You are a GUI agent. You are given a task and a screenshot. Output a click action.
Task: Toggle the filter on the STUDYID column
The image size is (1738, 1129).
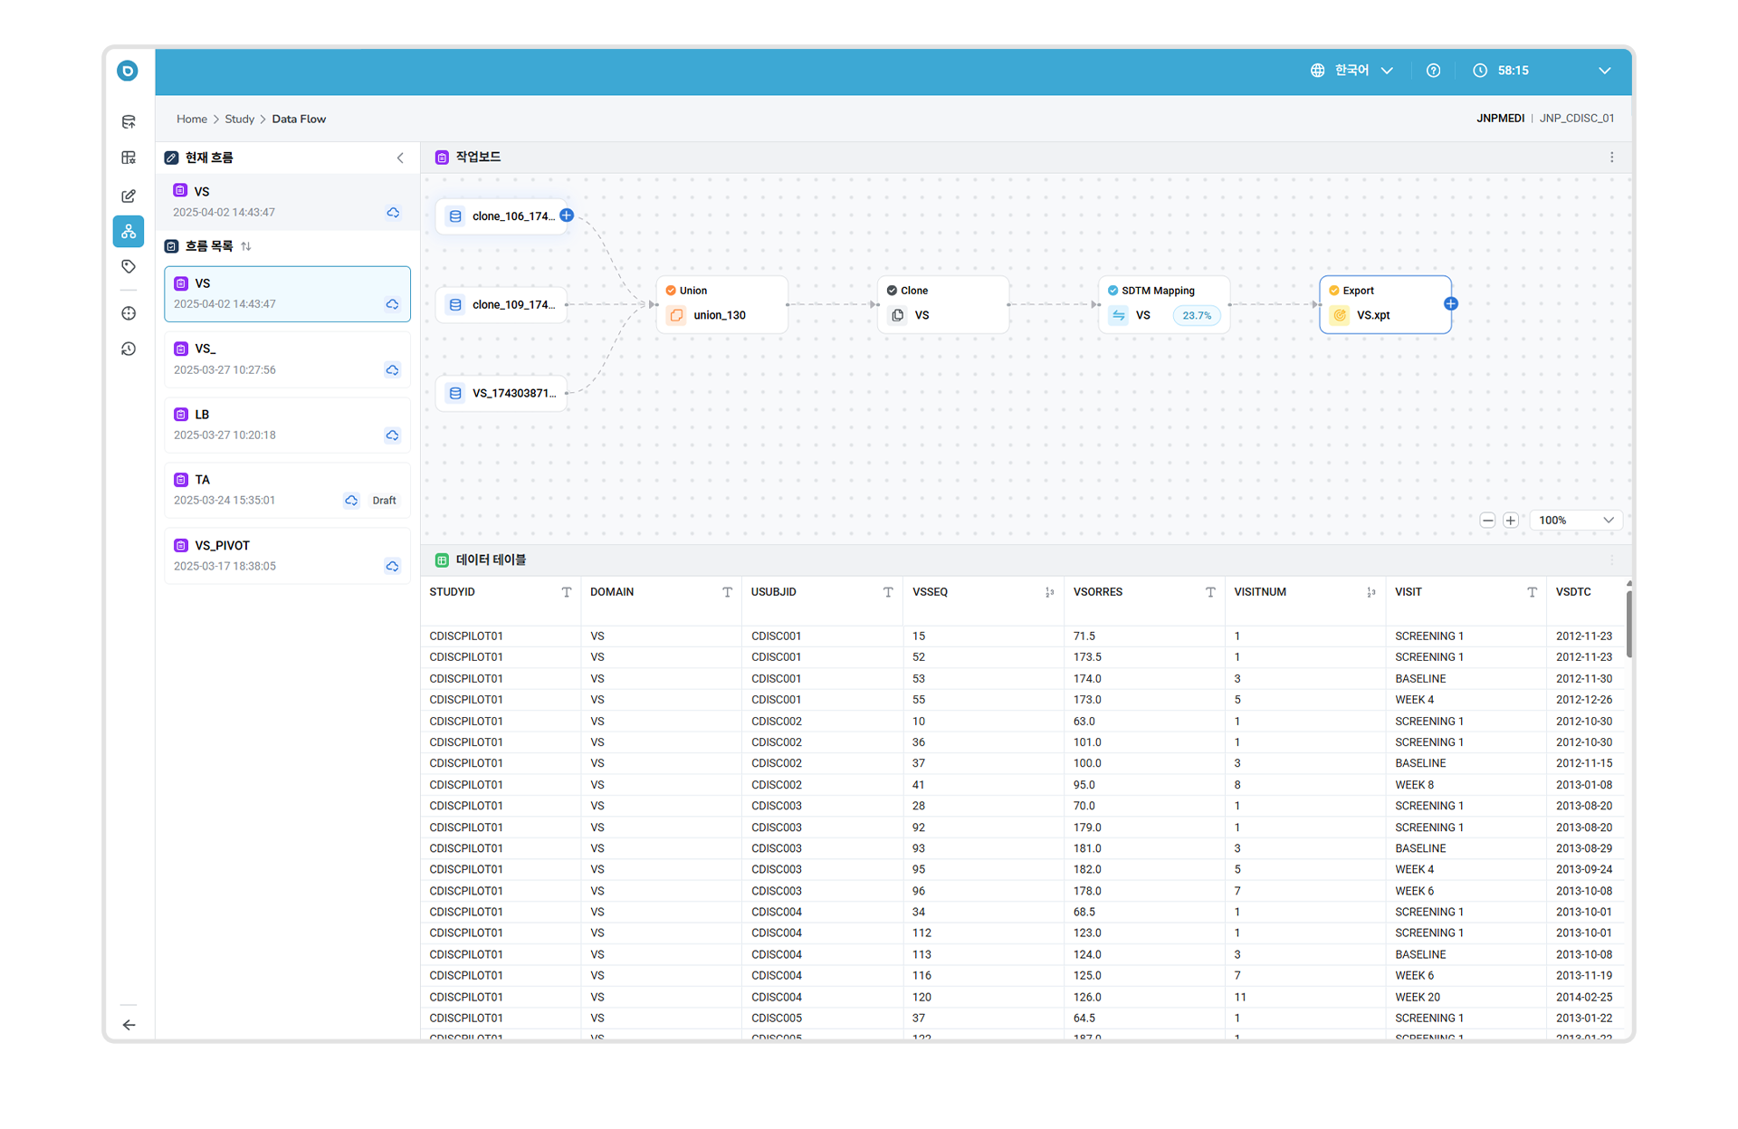tap(567, 591)
